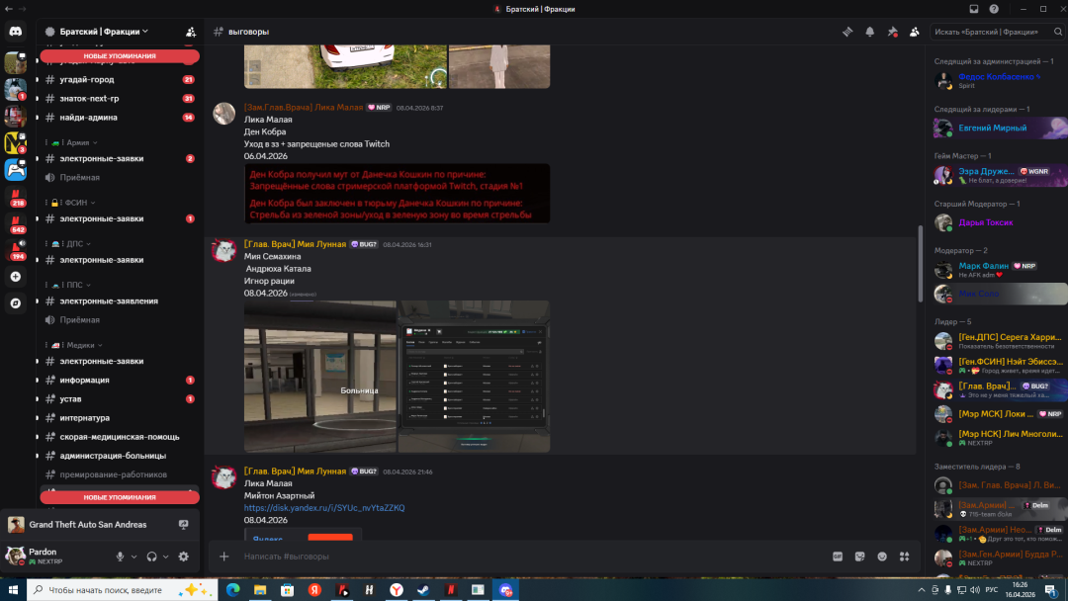Switch to the устав channel

(x=73, y=398)
